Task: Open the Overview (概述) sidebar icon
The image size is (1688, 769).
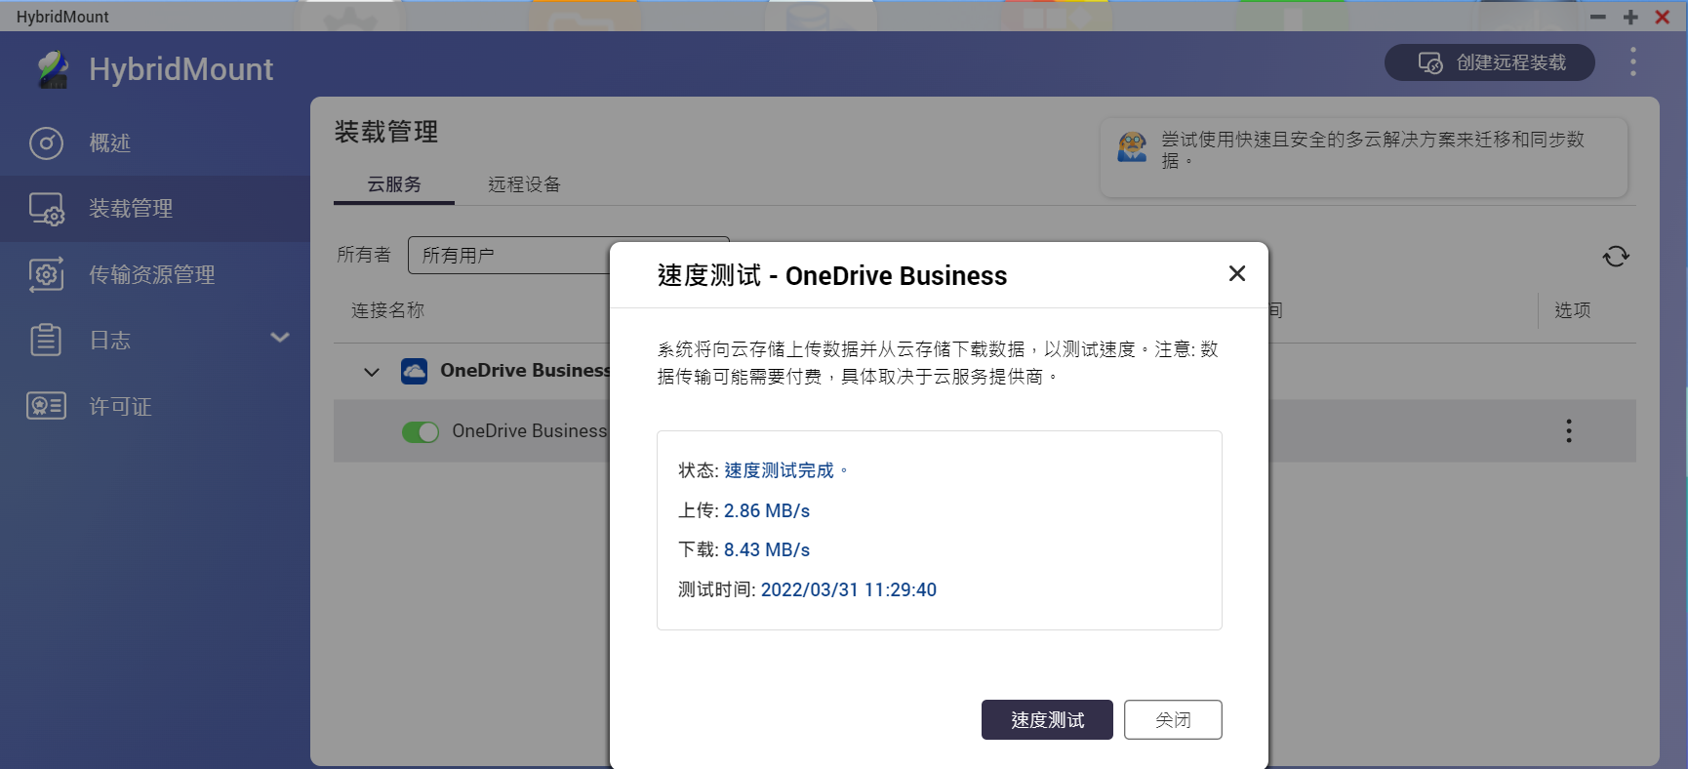Action: (x=46, y=143)
